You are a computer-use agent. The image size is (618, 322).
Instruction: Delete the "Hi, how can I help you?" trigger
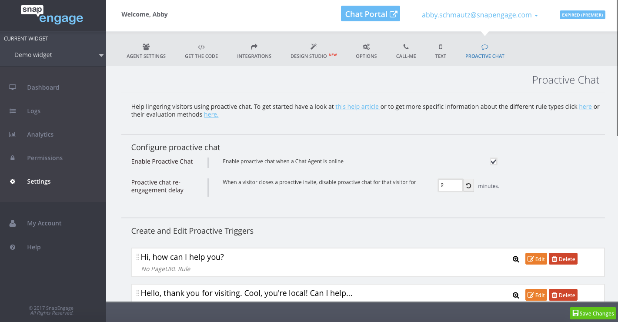pos(563,259)
